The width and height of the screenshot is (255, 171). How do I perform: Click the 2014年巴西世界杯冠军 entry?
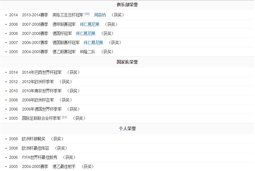(x=42, y=72)
